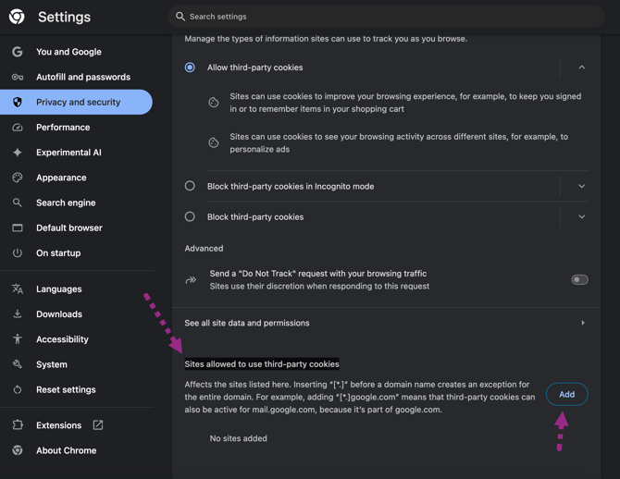
Task: Click the Downloads arrow icon
Action: (18, 314)
